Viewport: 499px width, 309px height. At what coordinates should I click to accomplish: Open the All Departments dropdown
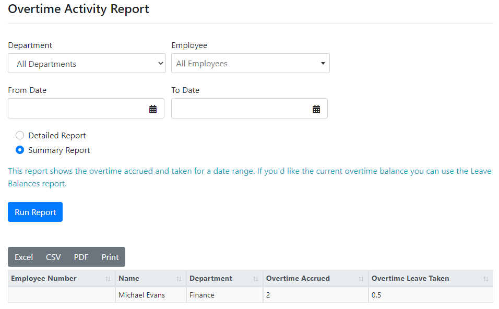point(87,63)
